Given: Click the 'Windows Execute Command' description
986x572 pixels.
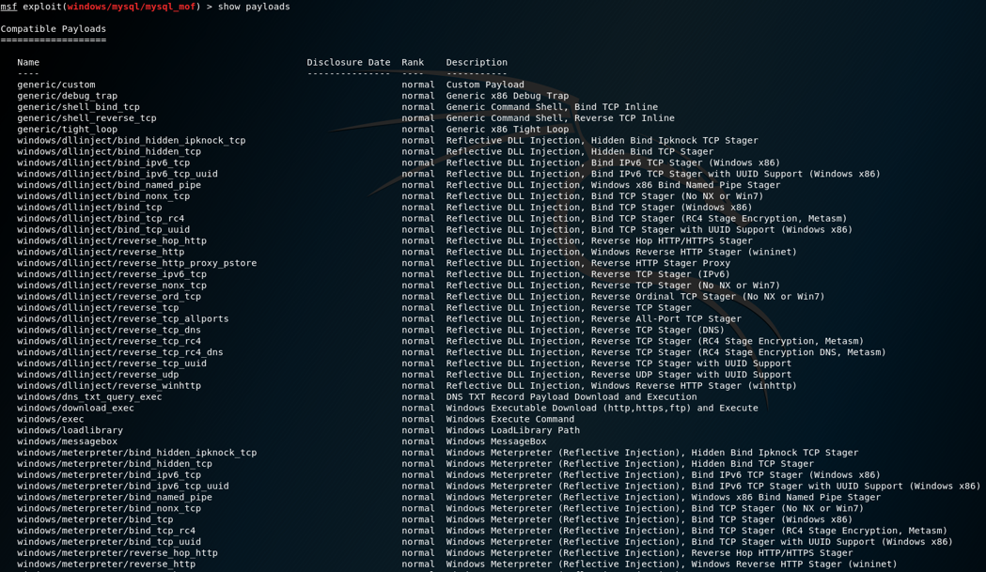Looking at the screenshot, I should click(510, 420).
